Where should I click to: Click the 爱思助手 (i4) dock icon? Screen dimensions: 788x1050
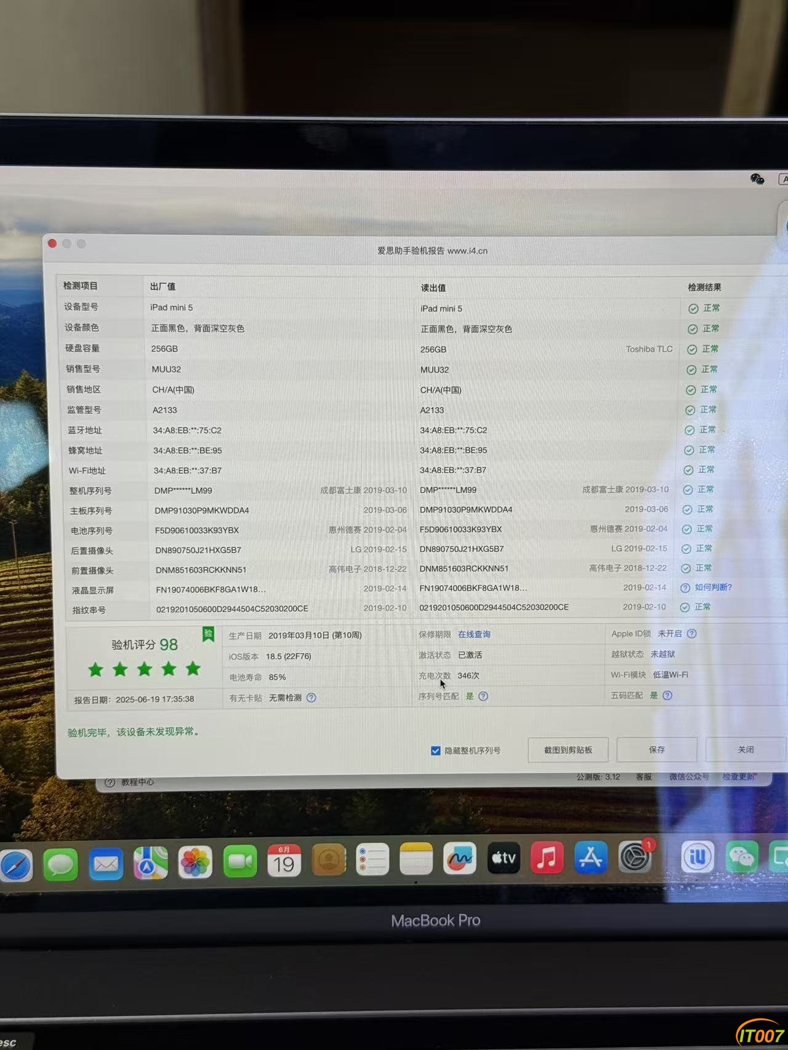(x=698, y=856)
